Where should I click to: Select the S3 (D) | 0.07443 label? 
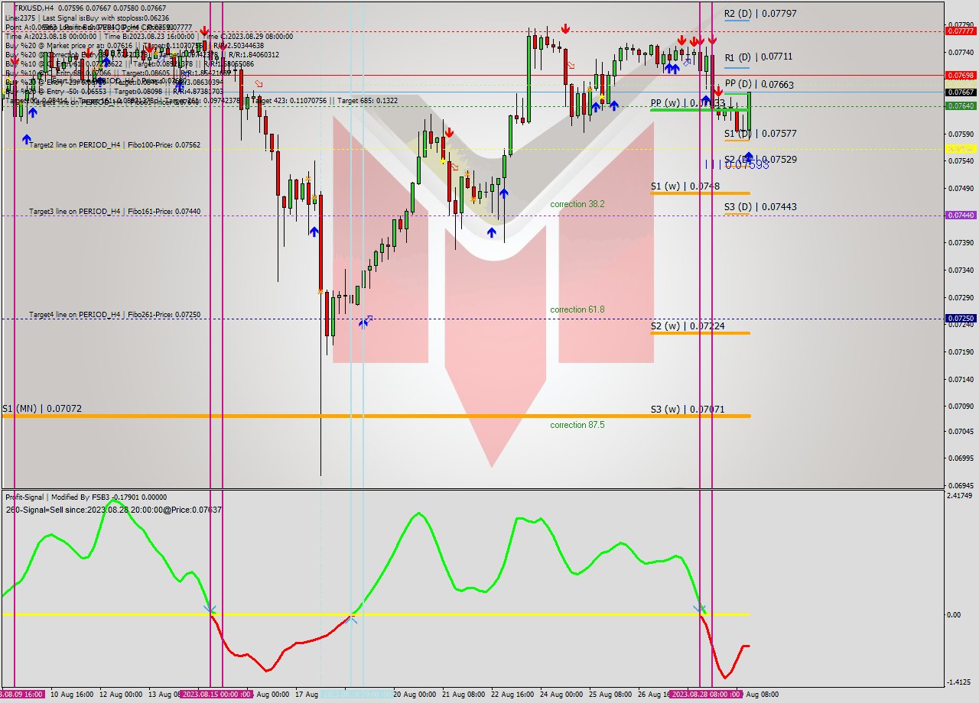pyautogui.click(x=760, y=207)
